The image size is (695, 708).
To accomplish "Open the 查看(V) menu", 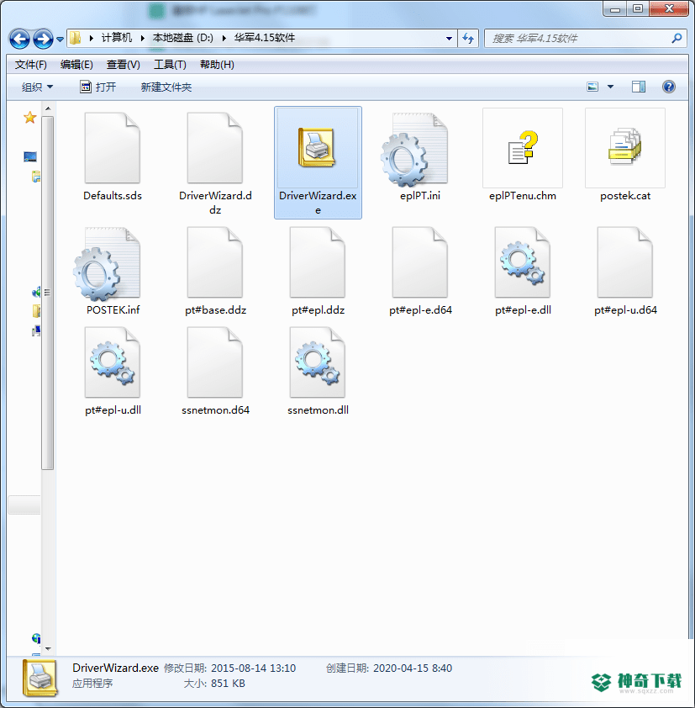I will click(124, 65).
